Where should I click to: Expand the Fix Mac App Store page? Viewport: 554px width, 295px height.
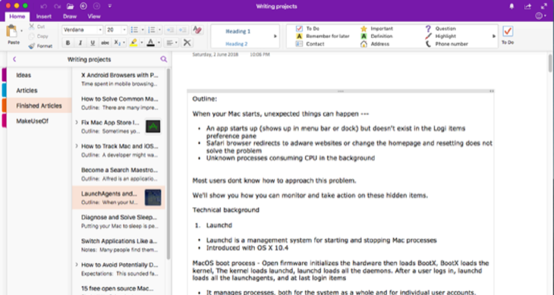tap(76, 123)
